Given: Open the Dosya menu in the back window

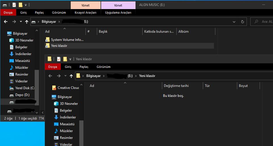Looking at the screenshot, I should click(x=8, y=12).
